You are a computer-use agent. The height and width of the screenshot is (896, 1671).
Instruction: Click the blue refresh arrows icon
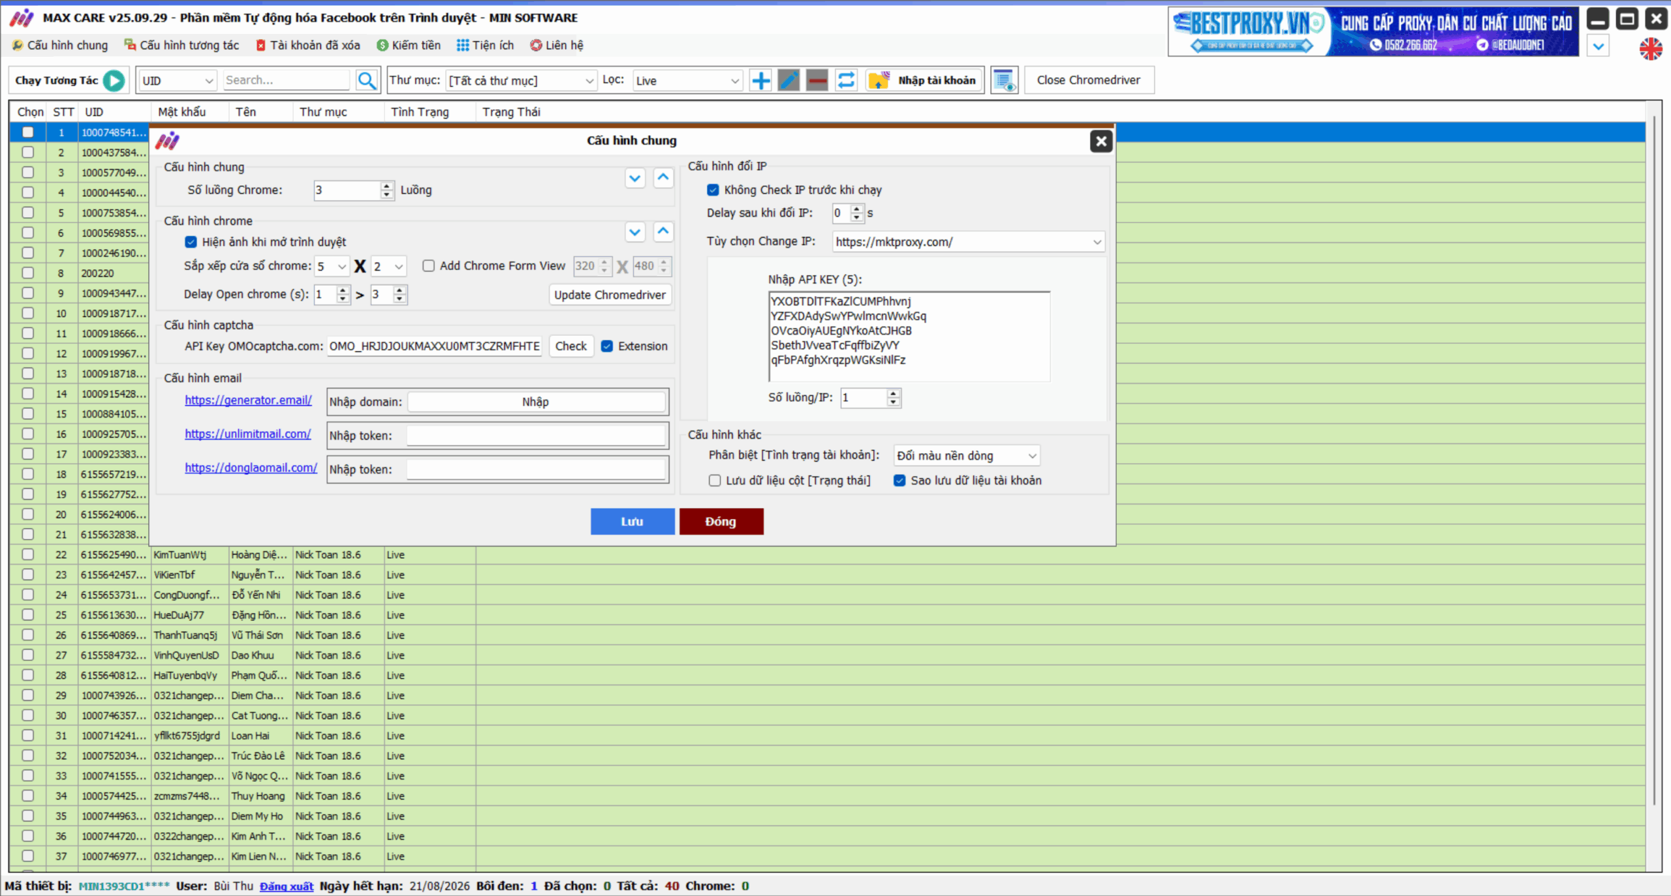click(x=846, y=80)
